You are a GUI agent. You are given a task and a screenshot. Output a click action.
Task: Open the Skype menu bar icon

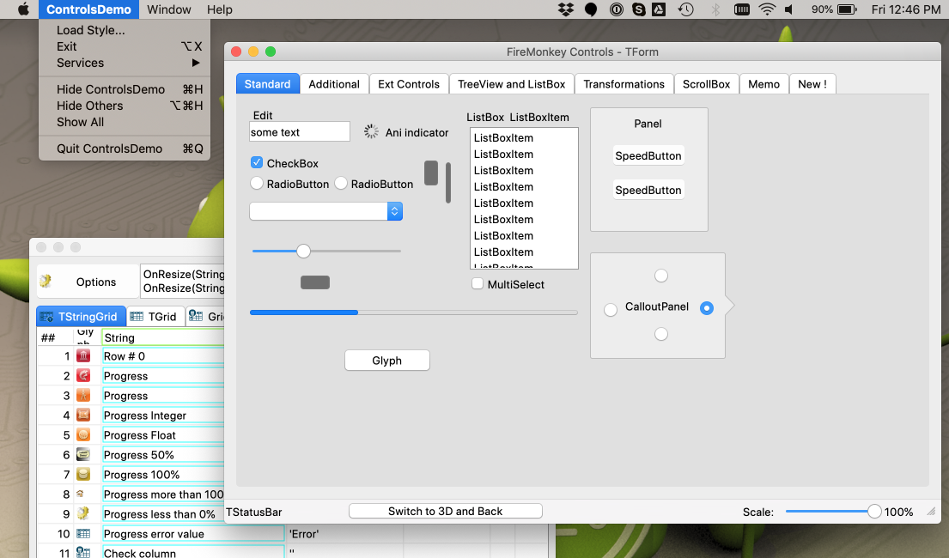pyautogui.click(x=638, y=9)
